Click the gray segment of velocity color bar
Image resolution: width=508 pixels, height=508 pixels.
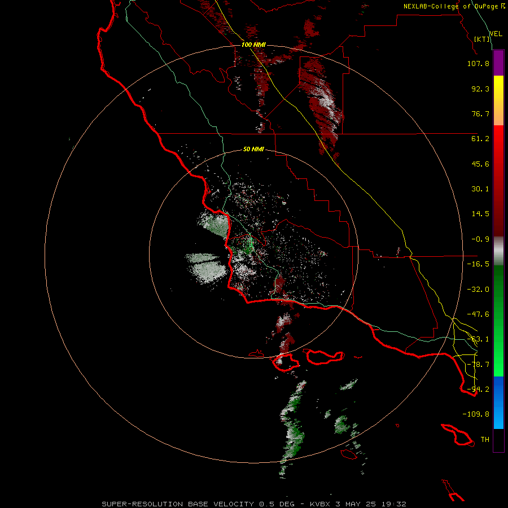click(x=498, y=251)
